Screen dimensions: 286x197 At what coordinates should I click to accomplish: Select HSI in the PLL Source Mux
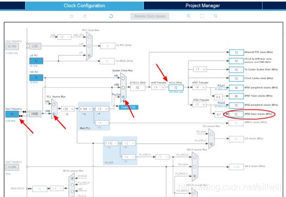pos(54,104)
